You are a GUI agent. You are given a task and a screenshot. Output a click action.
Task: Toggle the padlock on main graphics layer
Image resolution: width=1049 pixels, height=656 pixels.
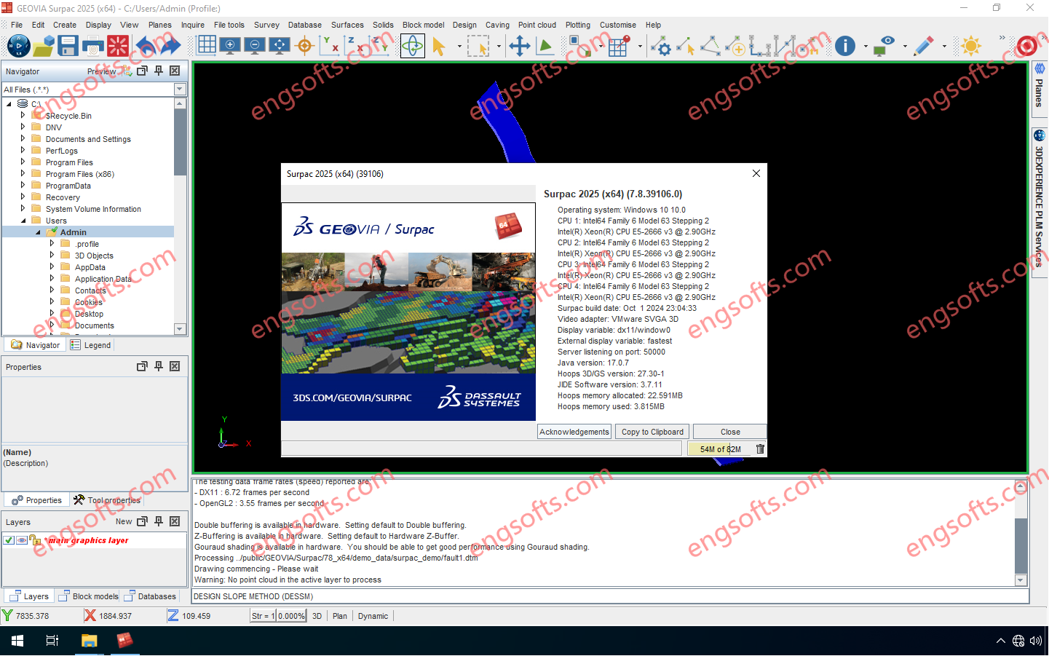pos(35,540)
